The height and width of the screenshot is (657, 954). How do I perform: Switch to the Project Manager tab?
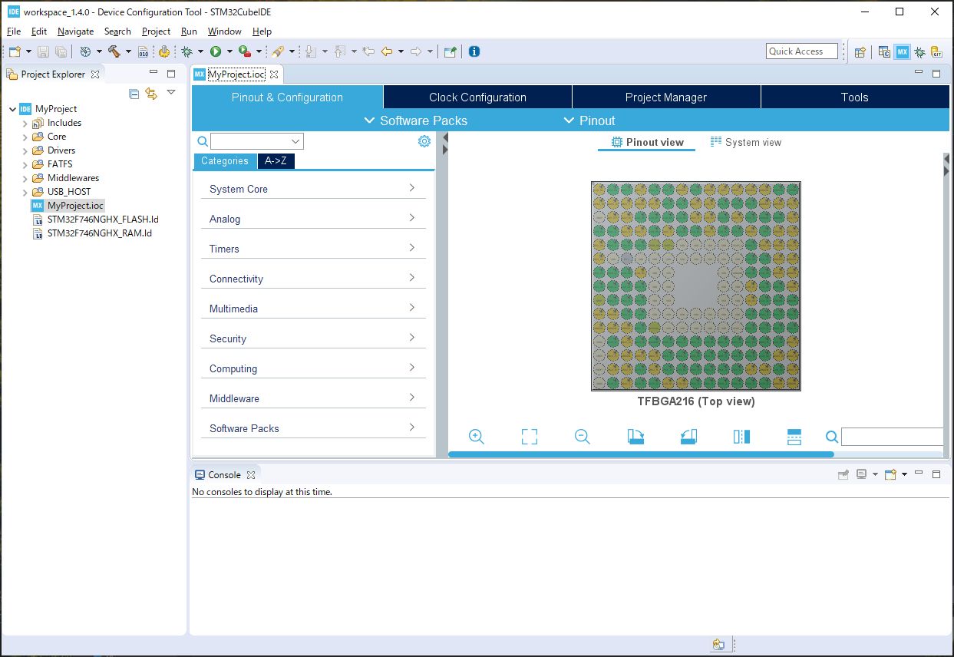(666, 97)
